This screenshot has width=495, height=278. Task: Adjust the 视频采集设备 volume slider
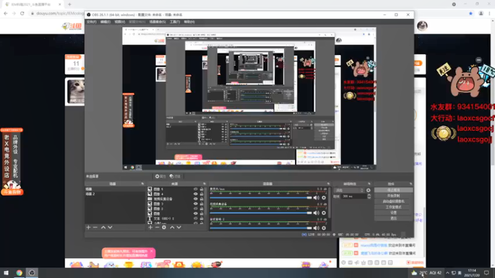click(260, 213)
